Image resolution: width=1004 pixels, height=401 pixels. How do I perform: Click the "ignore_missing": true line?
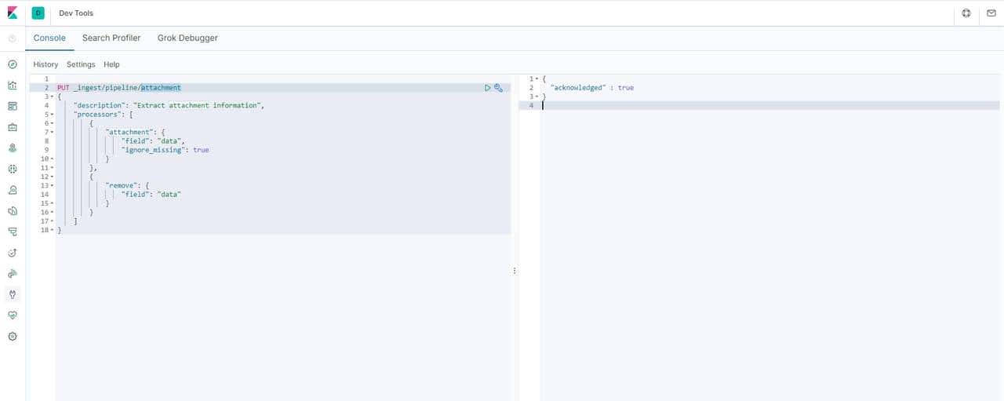166,150
